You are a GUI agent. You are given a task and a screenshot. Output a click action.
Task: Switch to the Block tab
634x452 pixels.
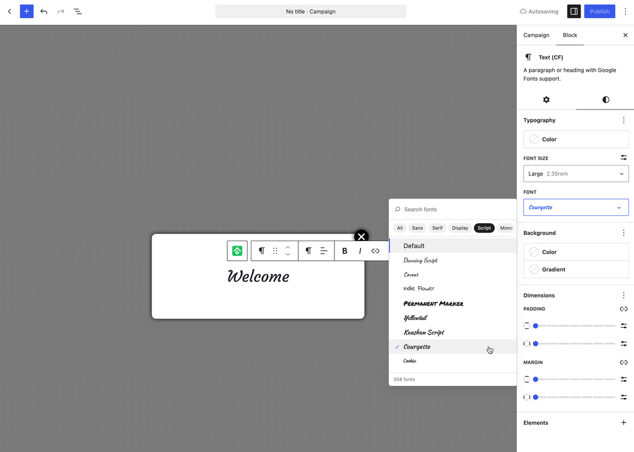click(570, 35)
